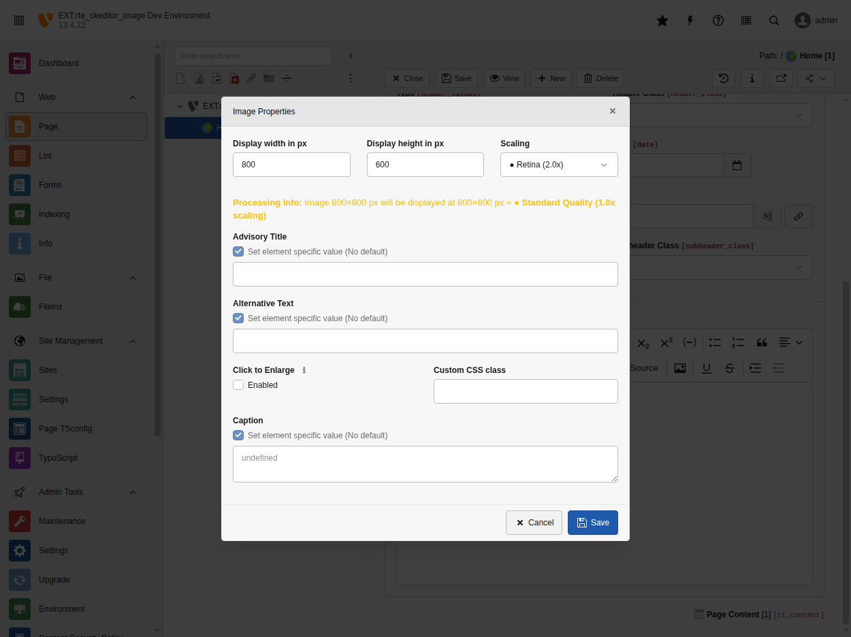Apply strikethrough formatting
Image resolution: width=851 pixels, height=637 pixels.
728,367
